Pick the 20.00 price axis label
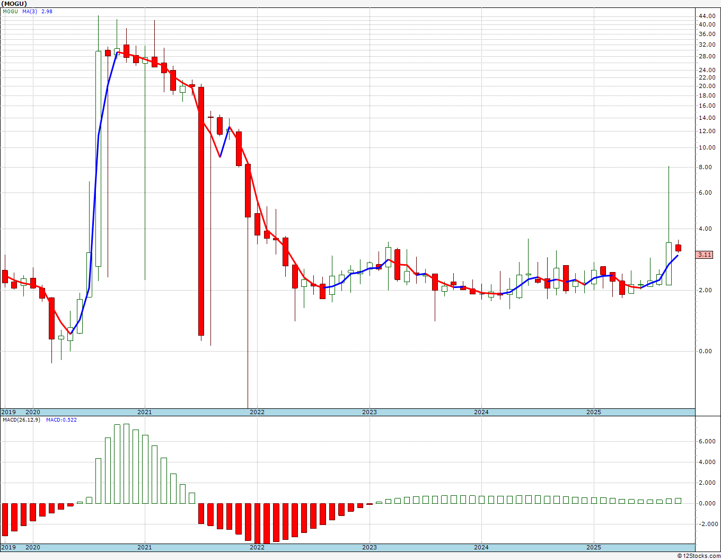 (x=707, y=86)
